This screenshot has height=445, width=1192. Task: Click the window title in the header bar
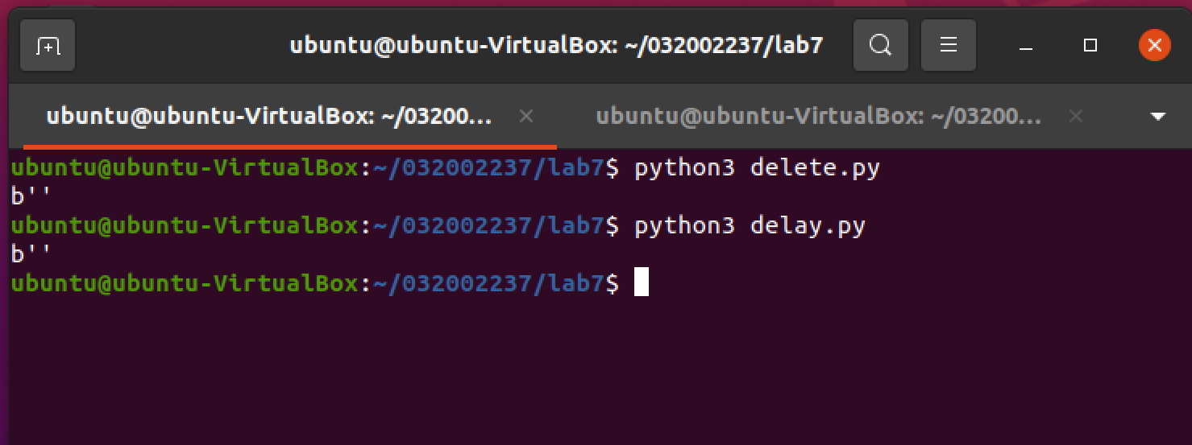(556, 45)
